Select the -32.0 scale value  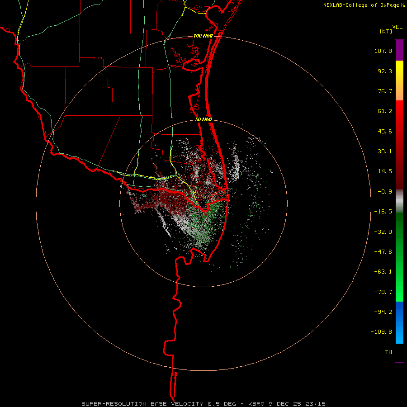click(x=383, y=232)
